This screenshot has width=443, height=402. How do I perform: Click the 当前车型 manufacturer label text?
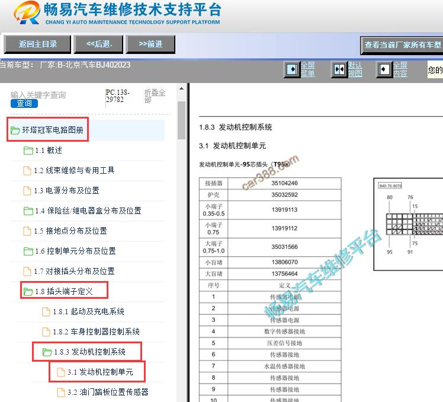click(65, 65)
